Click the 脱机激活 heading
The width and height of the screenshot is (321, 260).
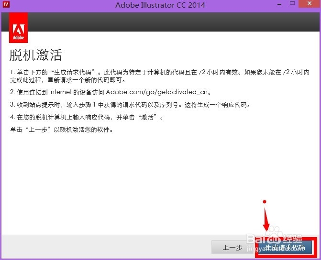click(x=35, y=55)
